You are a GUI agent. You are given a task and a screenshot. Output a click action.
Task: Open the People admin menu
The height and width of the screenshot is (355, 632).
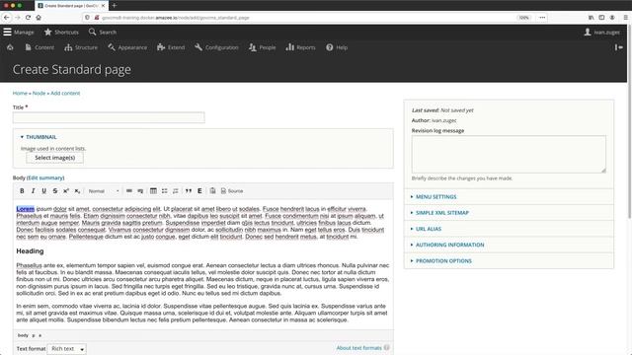263,47
